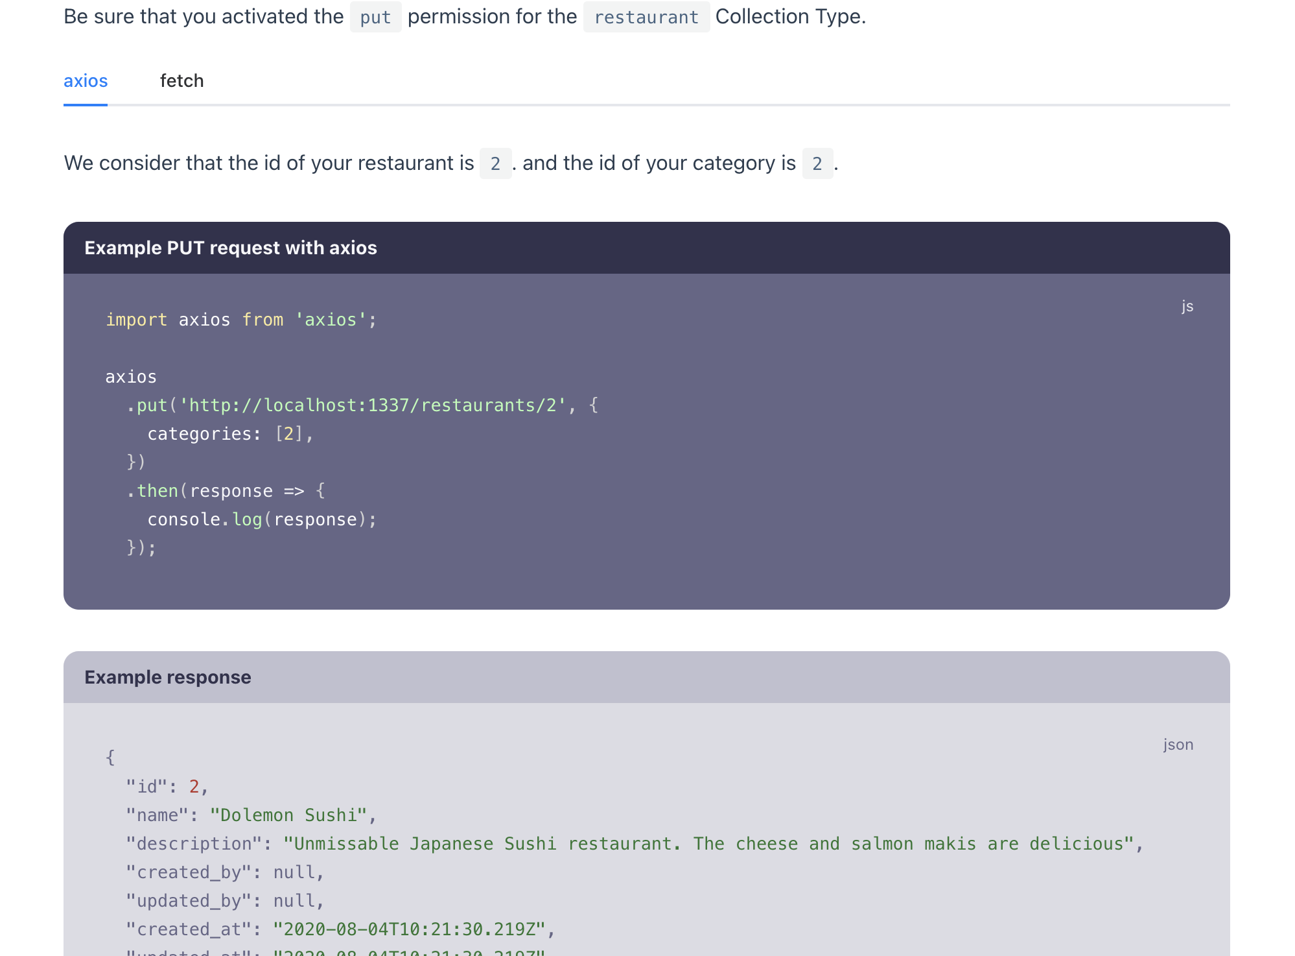Click the "id": 2 JSON line
The image size is (1295, 956).
pos(167,787)
